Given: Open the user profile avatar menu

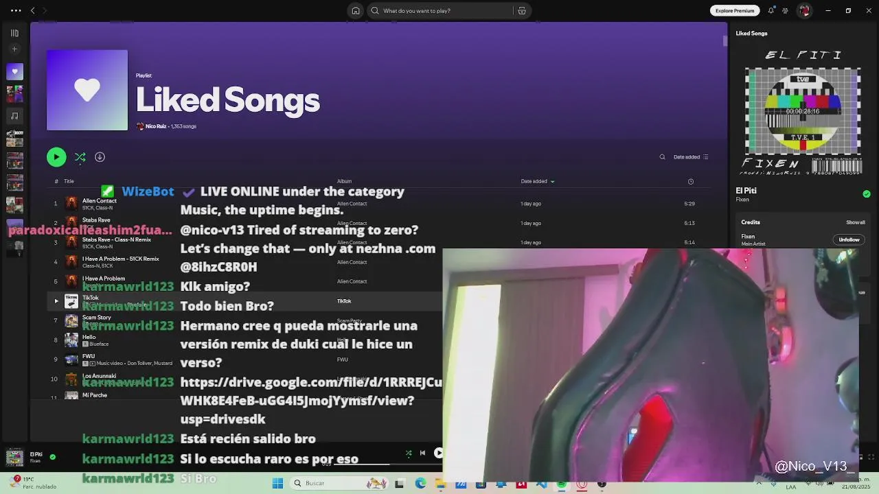Looking at the screenshot, I should click(x=804, y=10).
